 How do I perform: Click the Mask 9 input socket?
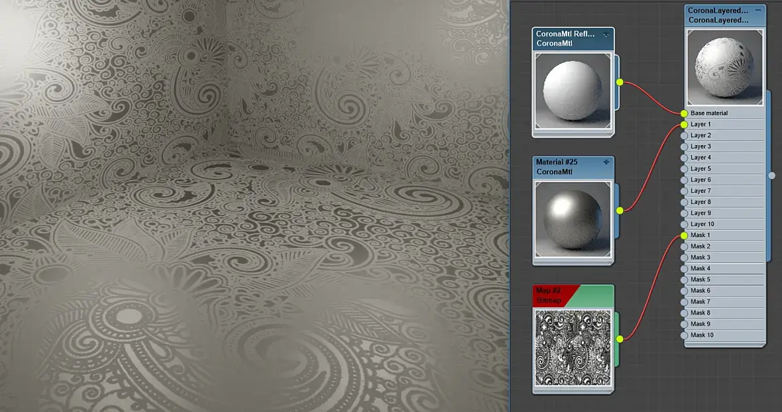click(684, 324)
